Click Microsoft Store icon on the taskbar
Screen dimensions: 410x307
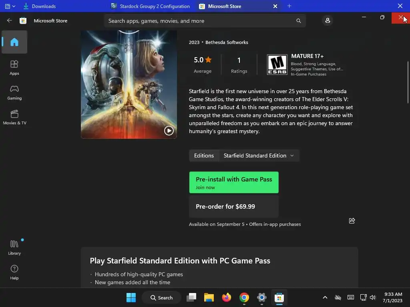(x=279, y=297)
